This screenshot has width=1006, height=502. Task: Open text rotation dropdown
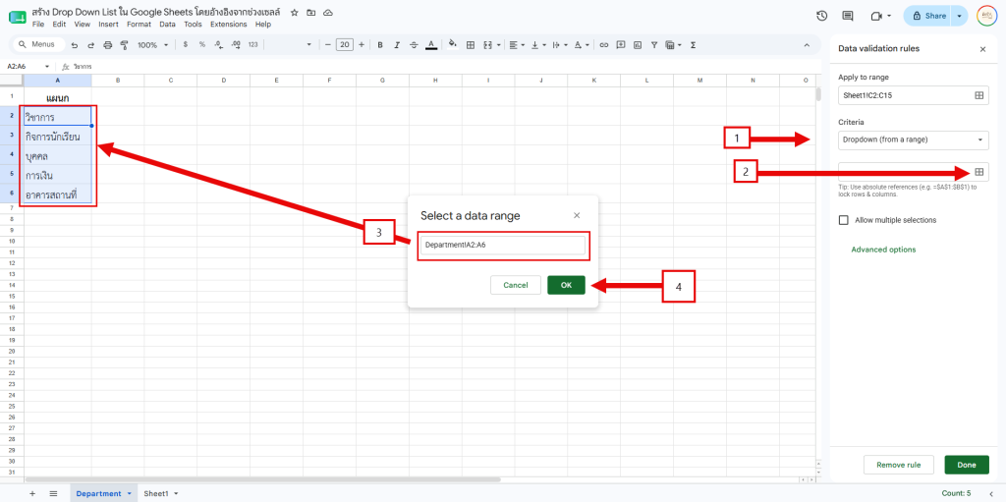pos(581,45)
